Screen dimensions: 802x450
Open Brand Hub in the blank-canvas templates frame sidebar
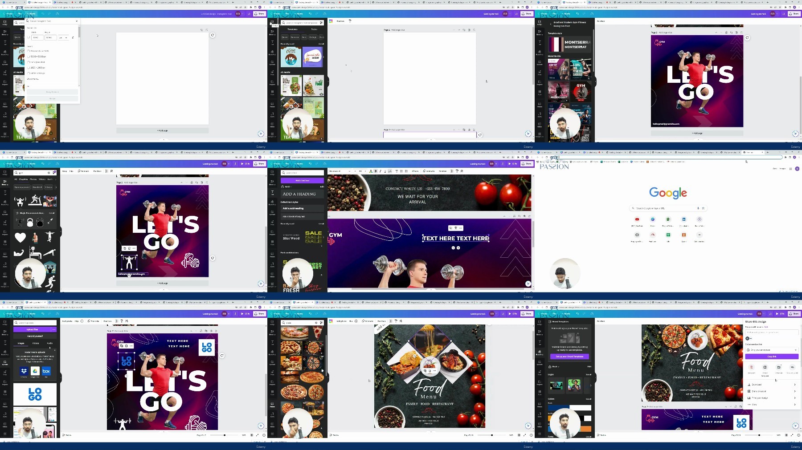click(x=272, y=52)
